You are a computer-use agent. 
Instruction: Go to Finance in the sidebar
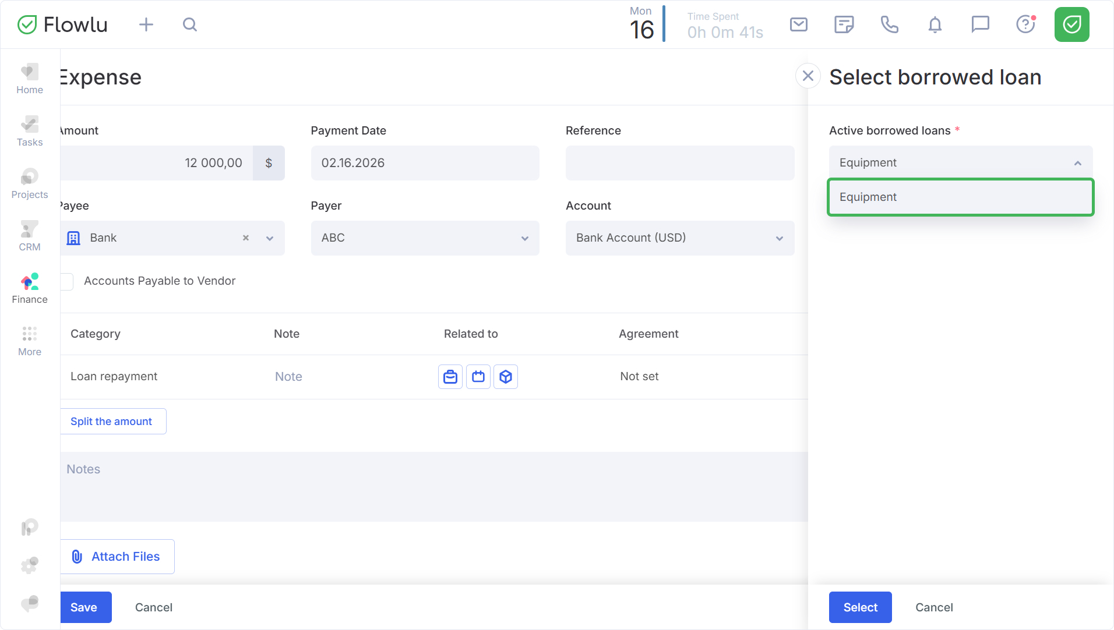[x=30, y=289]
